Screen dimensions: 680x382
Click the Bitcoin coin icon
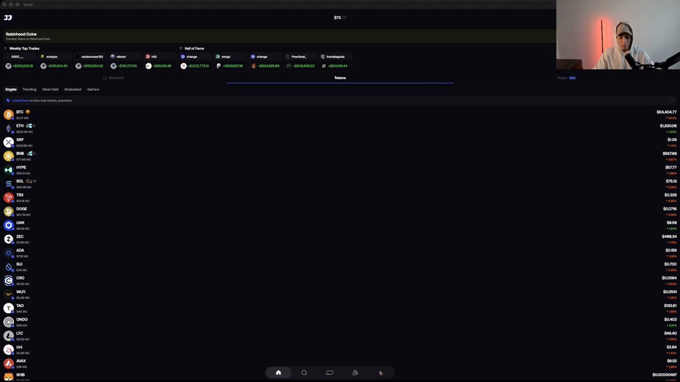pyautogui.click(x=8, y=115)
